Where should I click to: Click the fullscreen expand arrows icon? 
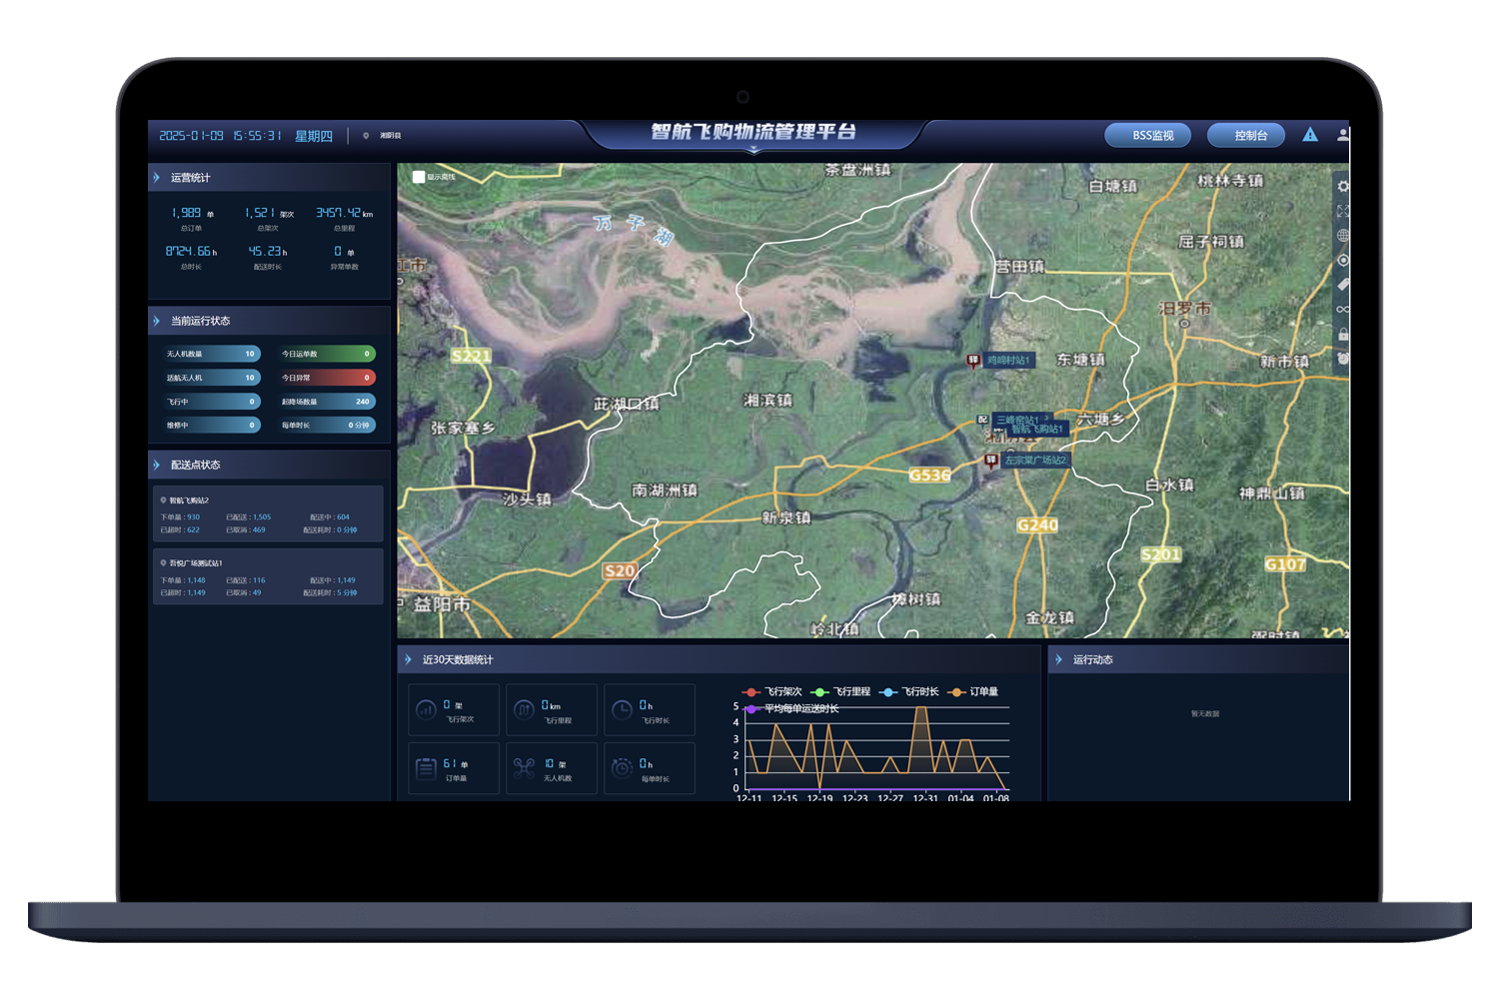point(1342,211)
